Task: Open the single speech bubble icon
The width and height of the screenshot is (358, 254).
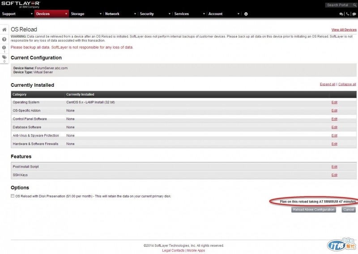Action: [x=354, y=14]
